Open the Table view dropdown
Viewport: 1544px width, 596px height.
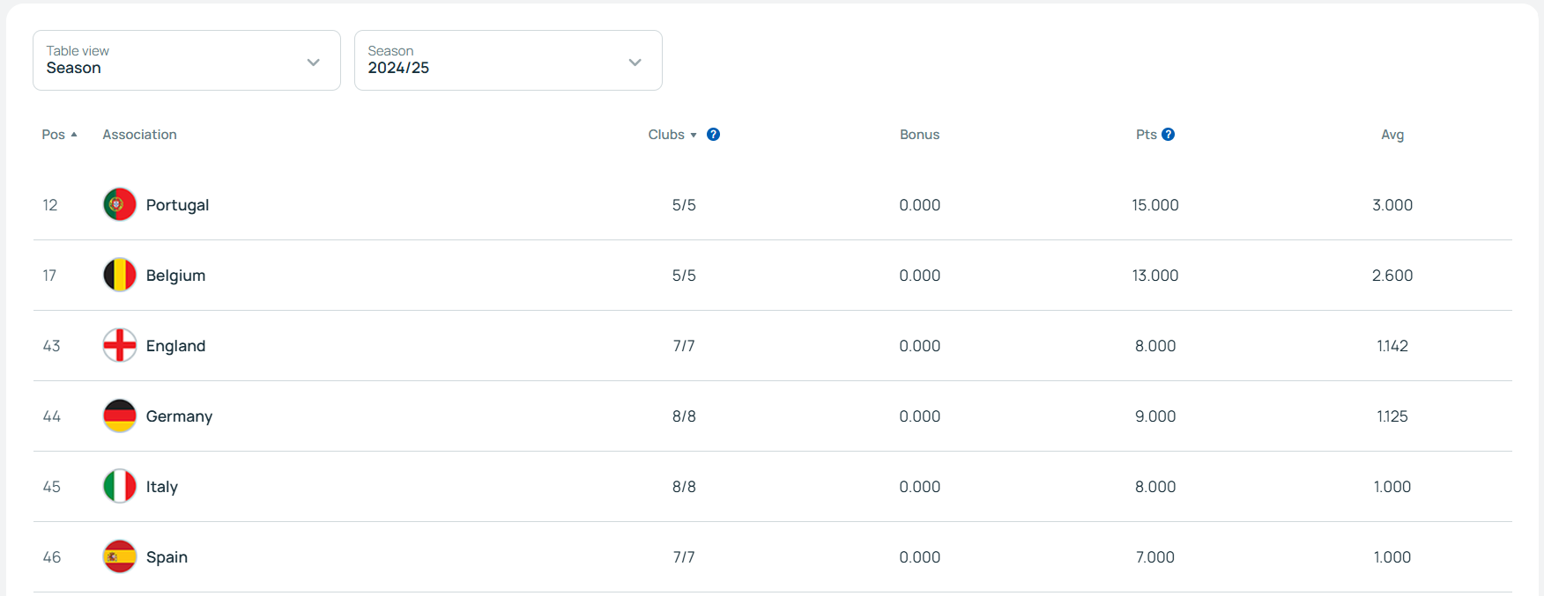point(187,60)
